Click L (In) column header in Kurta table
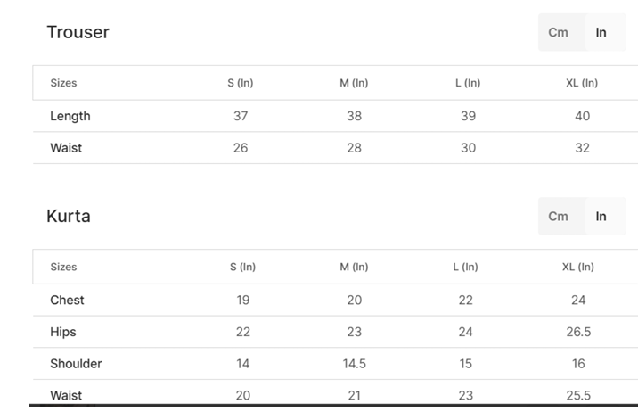 (465, 267)
